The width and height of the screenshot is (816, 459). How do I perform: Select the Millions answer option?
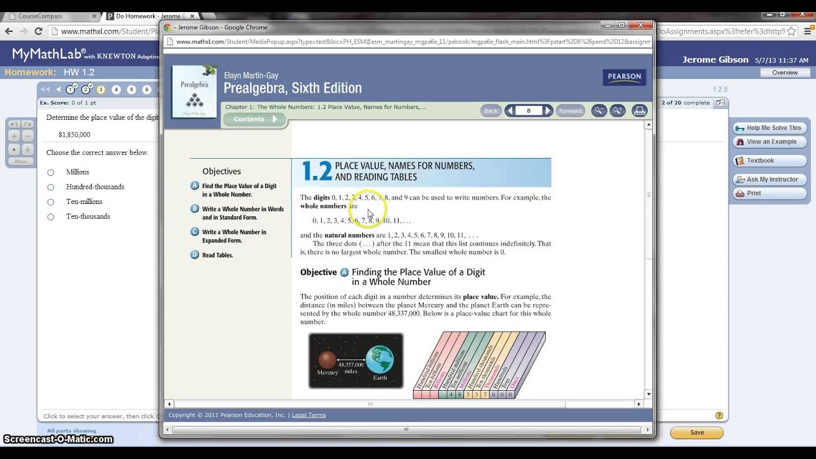51,172
